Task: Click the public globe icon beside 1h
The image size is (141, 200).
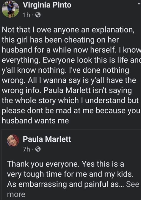Action: click(x=38, y=15)
